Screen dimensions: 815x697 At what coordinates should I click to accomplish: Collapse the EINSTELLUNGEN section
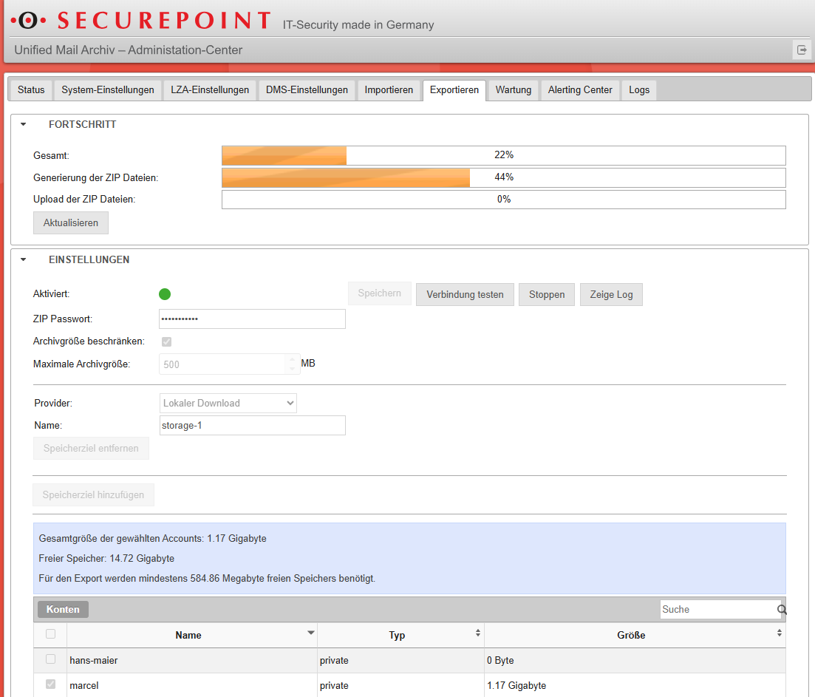pyautogui.click(x=23, y=259)
